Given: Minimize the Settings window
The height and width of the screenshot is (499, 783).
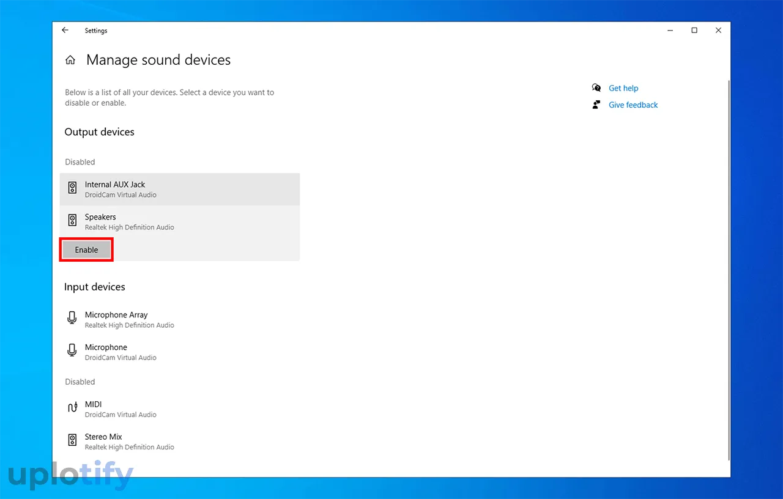Looking at the screenshot, I should coord(670,31).
